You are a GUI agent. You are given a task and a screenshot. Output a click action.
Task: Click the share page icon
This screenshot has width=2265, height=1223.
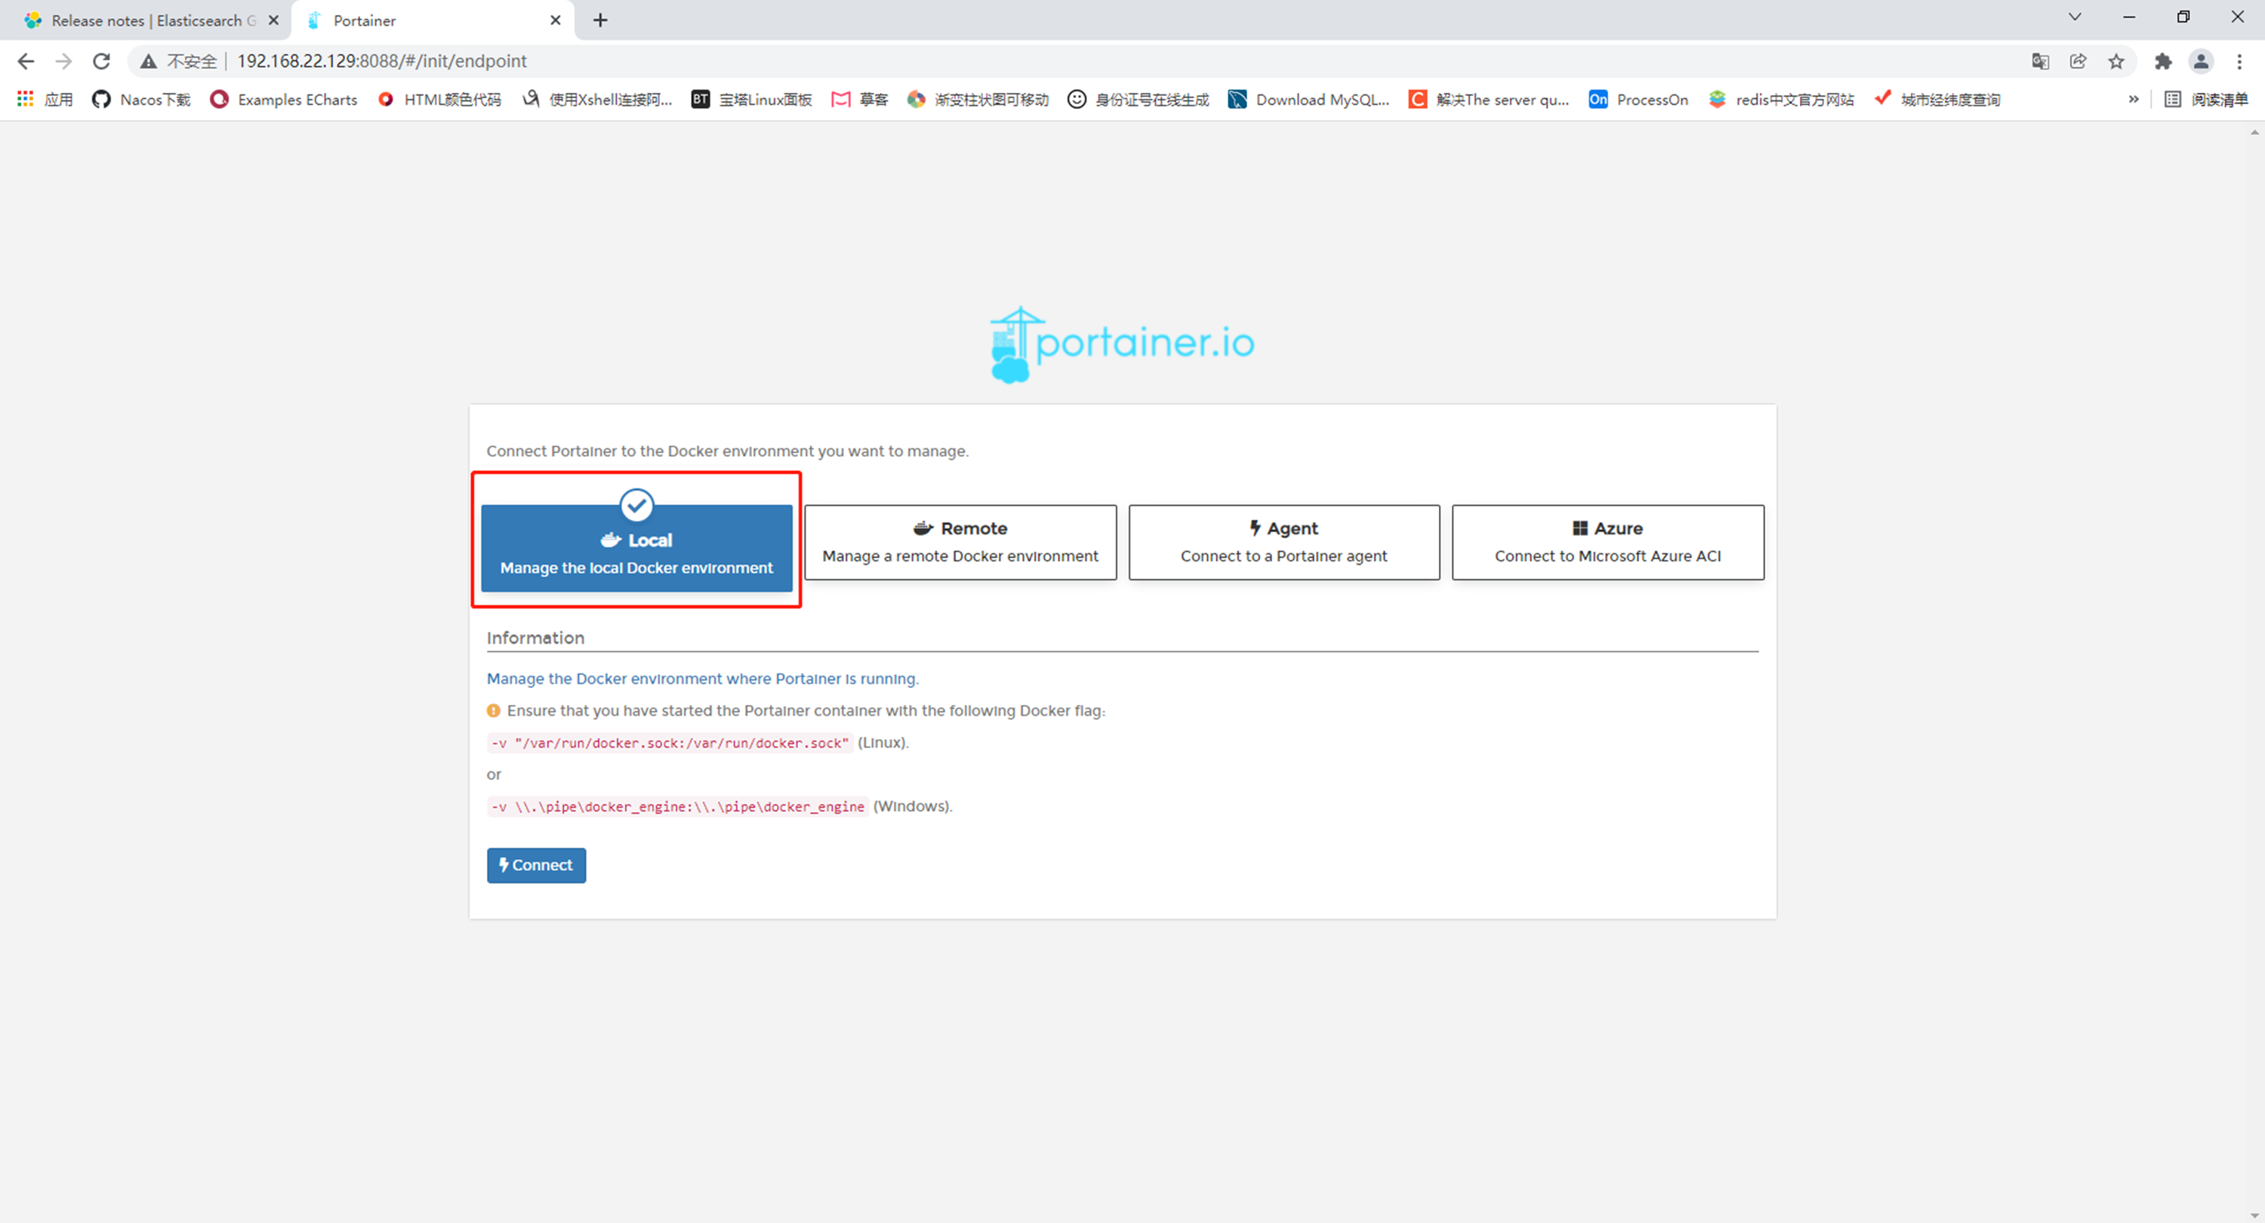tap(2078, 60)
